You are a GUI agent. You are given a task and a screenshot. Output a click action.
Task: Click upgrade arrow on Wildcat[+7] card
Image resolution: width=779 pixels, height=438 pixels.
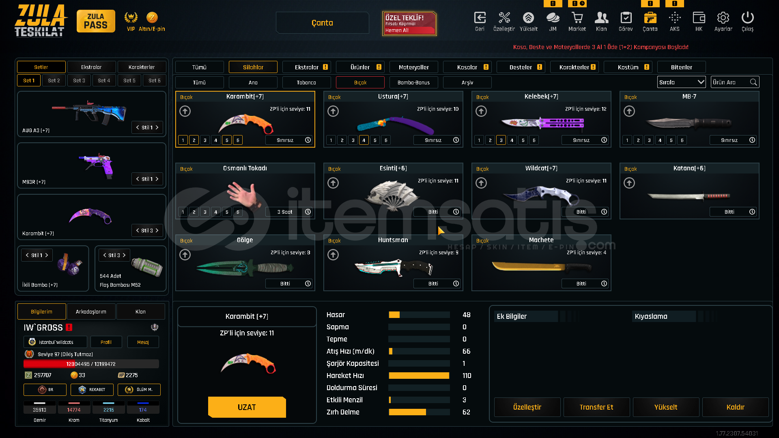(481, 183)
